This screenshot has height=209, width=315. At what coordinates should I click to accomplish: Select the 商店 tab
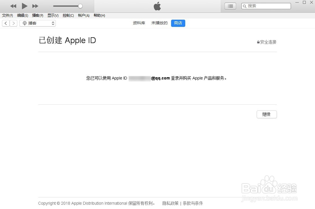point(178,23)
